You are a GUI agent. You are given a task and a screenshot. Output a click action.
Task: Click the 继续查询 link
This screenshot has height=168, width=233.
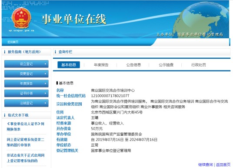point(205,165)
